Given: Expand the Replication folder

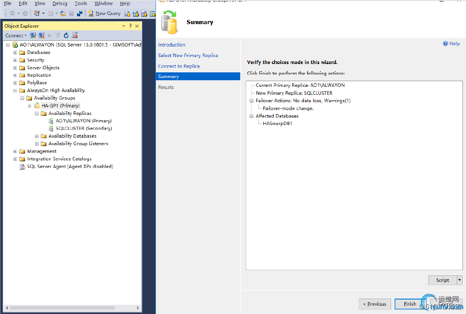Looking at the screenshot, I should (15, 75).
